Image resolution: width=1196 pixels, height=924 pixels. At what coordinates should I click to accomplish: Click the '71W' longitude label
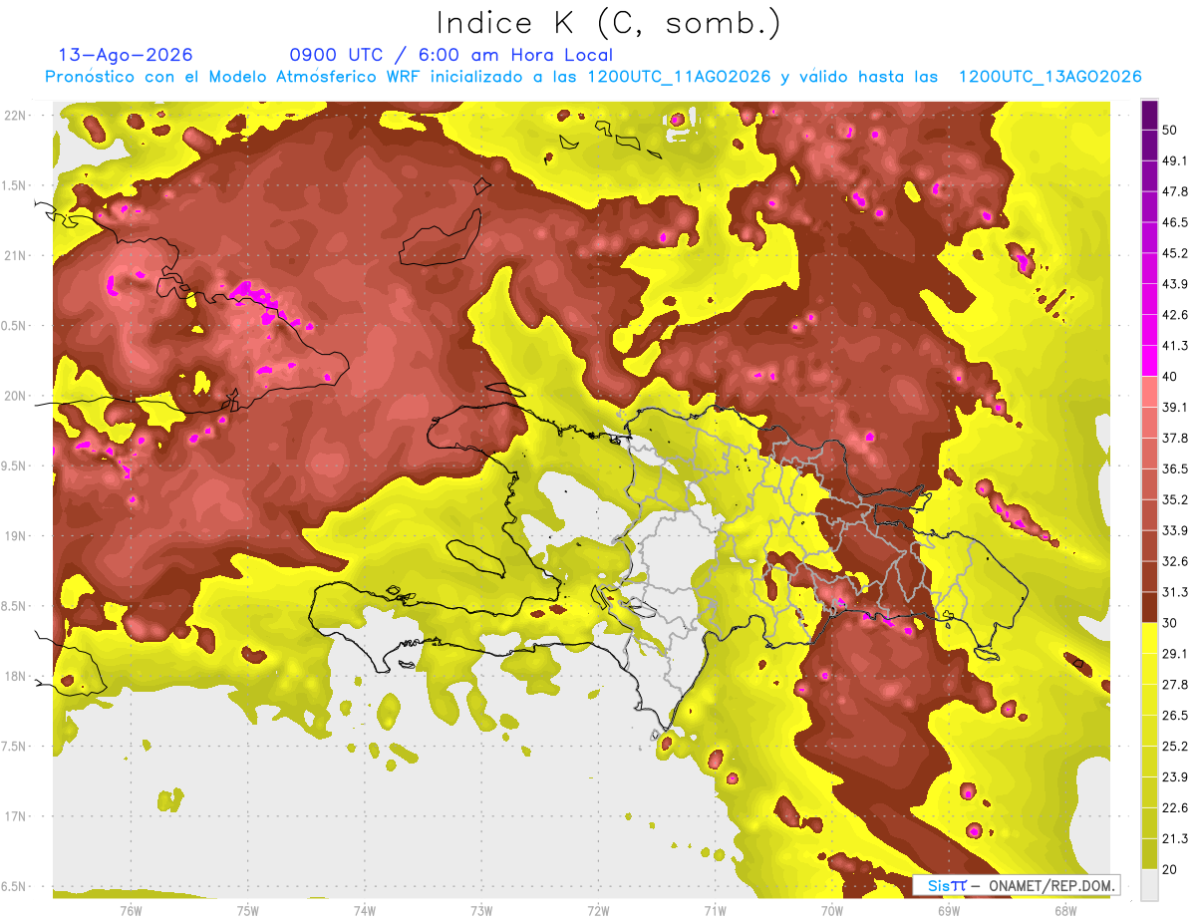pyautogui.click(x=715, y=910)
